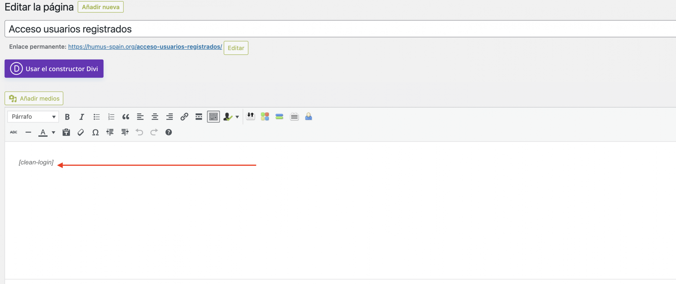
Task: Open the spellcheck language dropdown arrow
Action: [x=237, y=117]
